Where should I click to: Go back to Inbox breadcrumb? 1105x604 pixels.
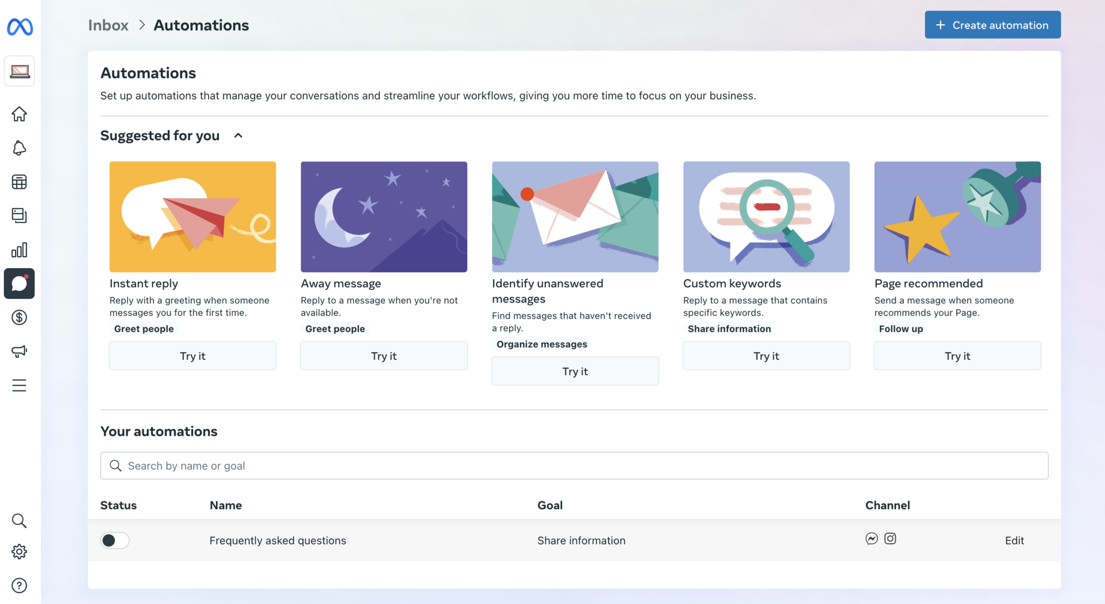[x=108, y=25]
